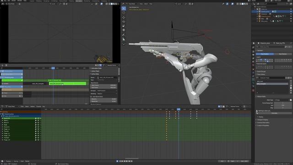Viewport: 293px width, 165px height.
Task: Switch armature to Rest Position
Action: 282,54
